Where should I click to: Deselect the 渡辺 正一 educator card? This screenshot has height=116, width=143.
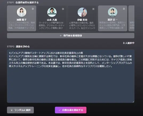[x=112, y=18]
